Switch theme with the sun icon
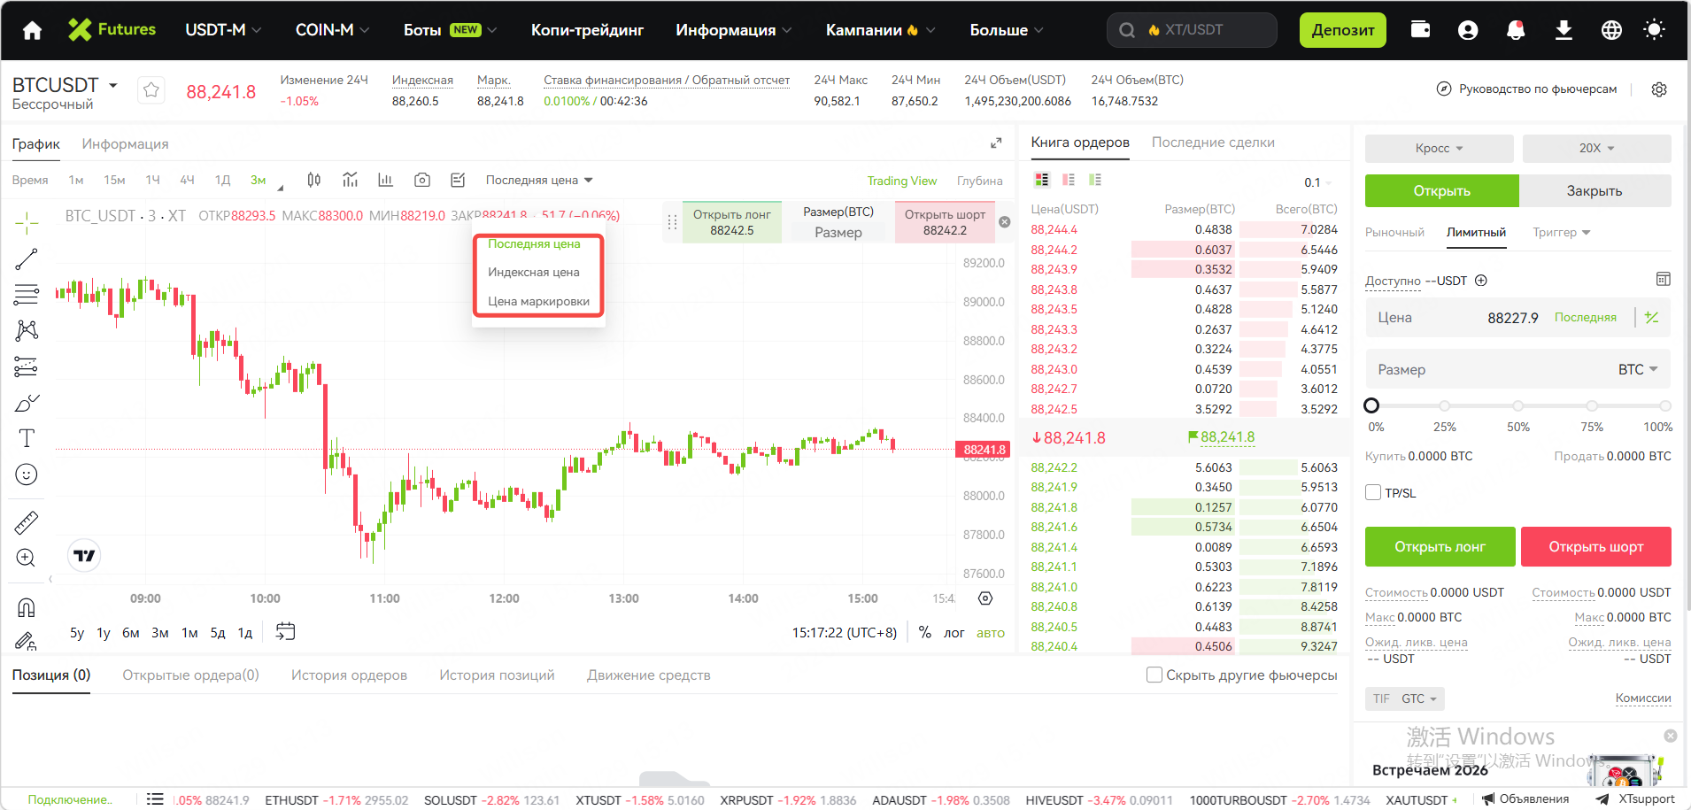The height and width of the screenshot is (810, 1691). 1653,30
